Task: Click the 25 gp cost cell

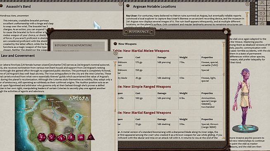Action: coord(146,80)
